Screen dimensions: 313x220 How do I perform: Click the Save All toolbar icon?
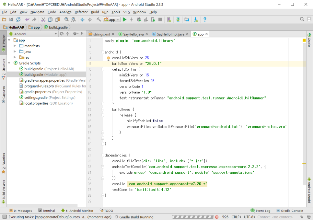coord(11,19)
